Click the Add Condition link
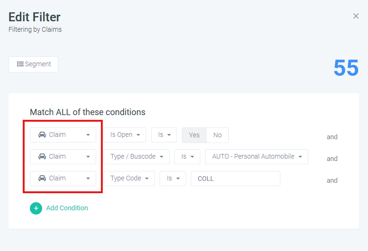The height and width of the screenshot is (251, 368). click(67, 208)
